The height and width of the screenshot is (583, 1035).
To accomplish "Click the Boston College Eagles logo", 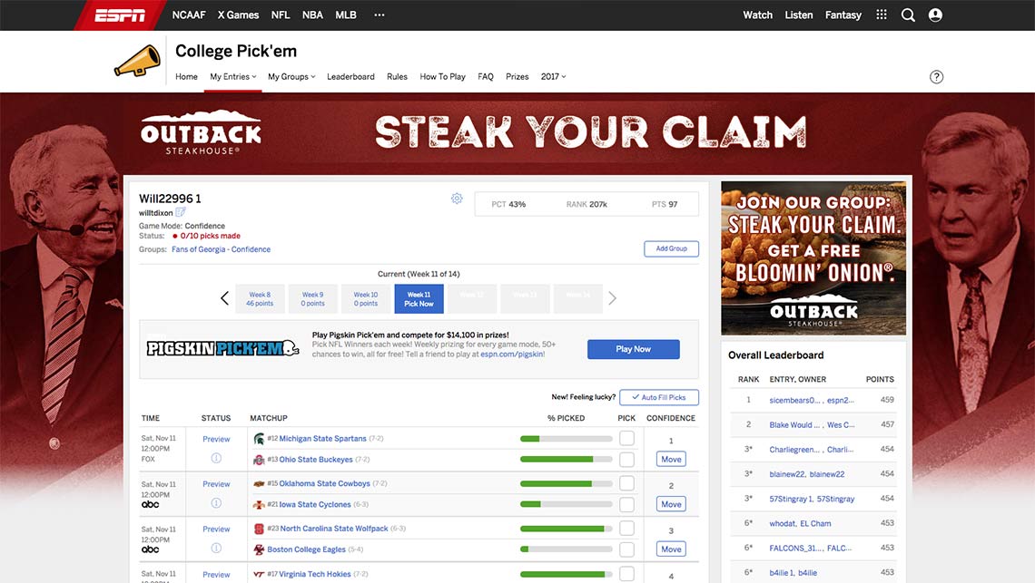I will click(x=259, y=549).
